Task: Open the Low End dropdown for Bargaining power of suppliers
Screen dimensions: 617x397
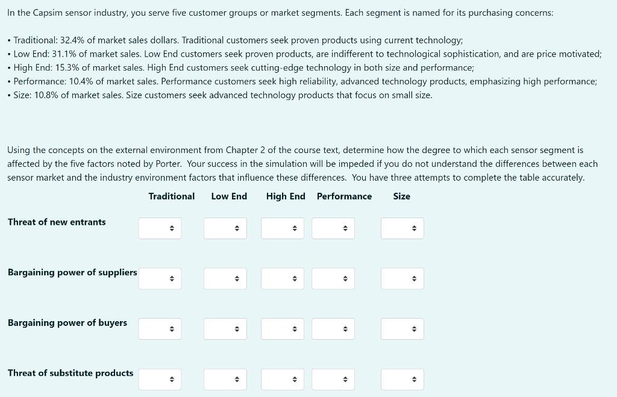Action: [225, 278]
